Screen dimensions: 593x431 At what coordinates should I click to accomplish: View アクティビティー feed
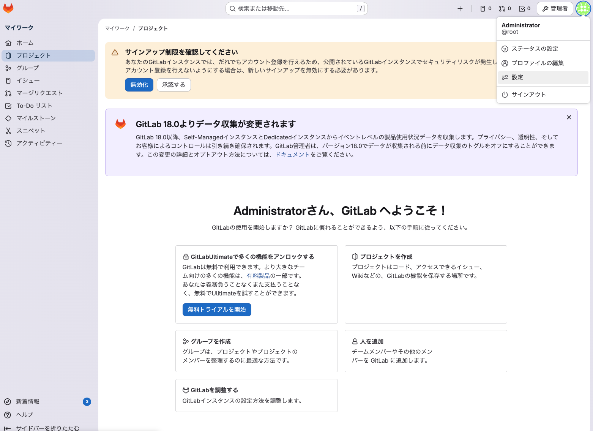tap(39, 143)
